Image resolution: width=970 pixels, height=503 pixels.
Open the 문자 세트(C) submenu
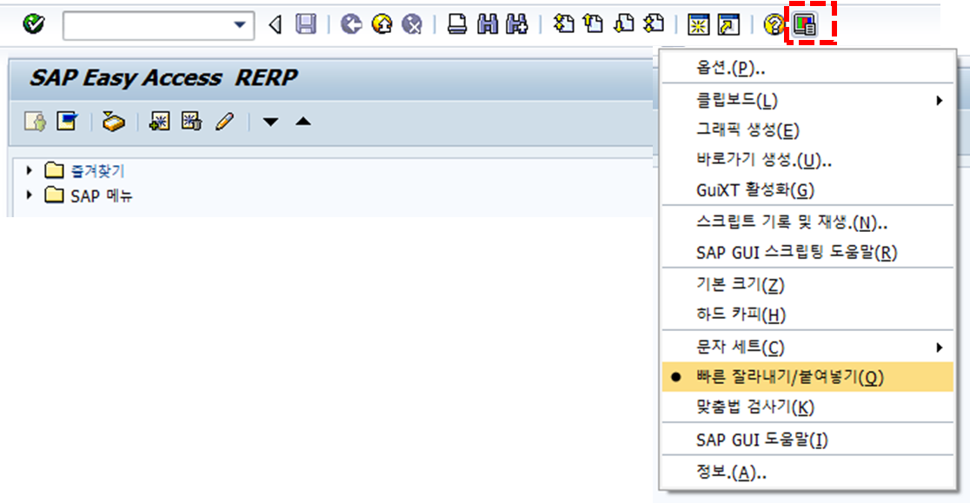(808, 347)
